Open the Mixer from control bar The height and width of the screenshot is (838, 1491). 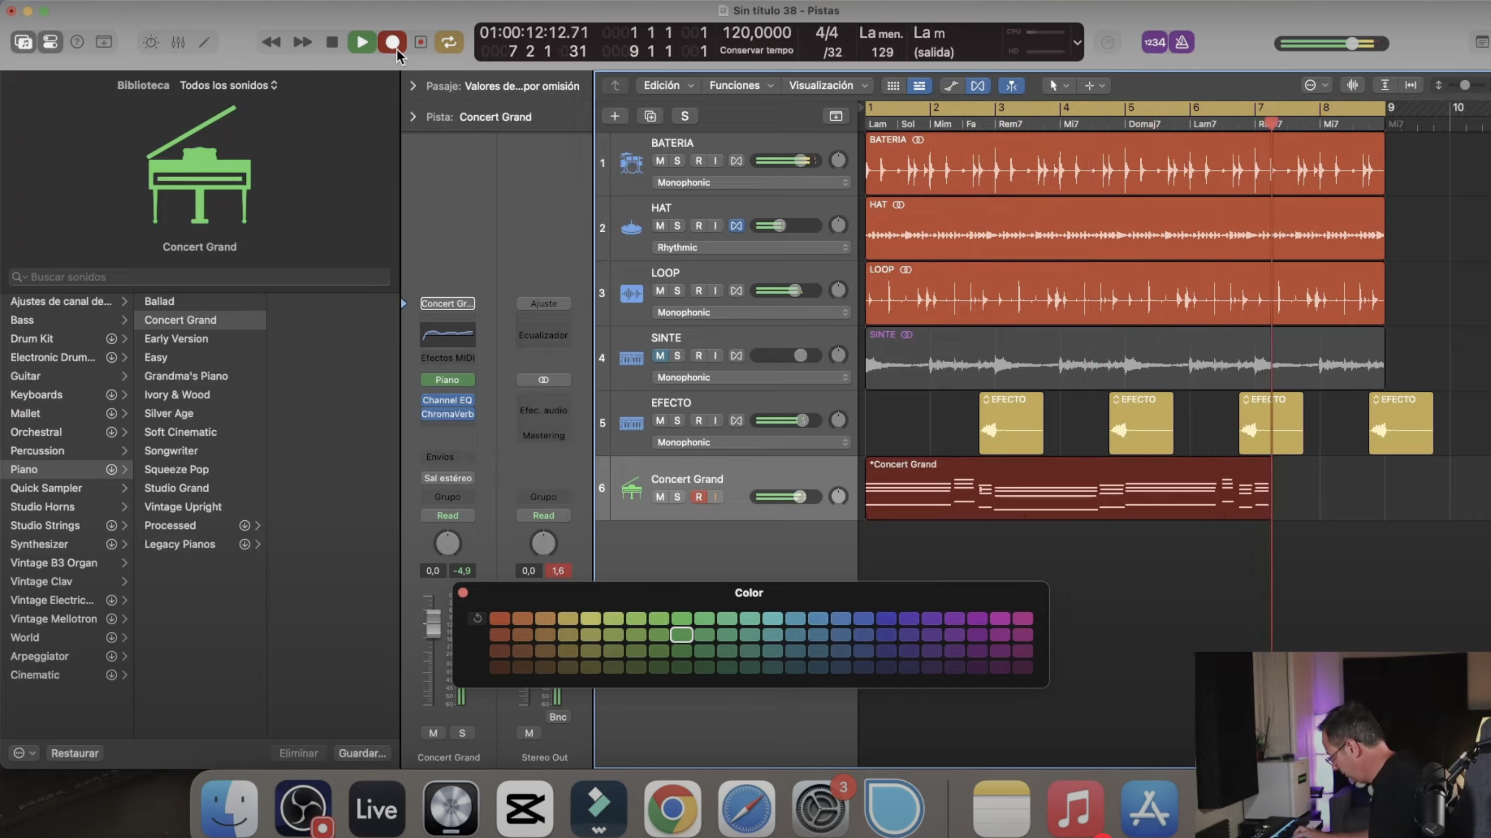(178, 42)
